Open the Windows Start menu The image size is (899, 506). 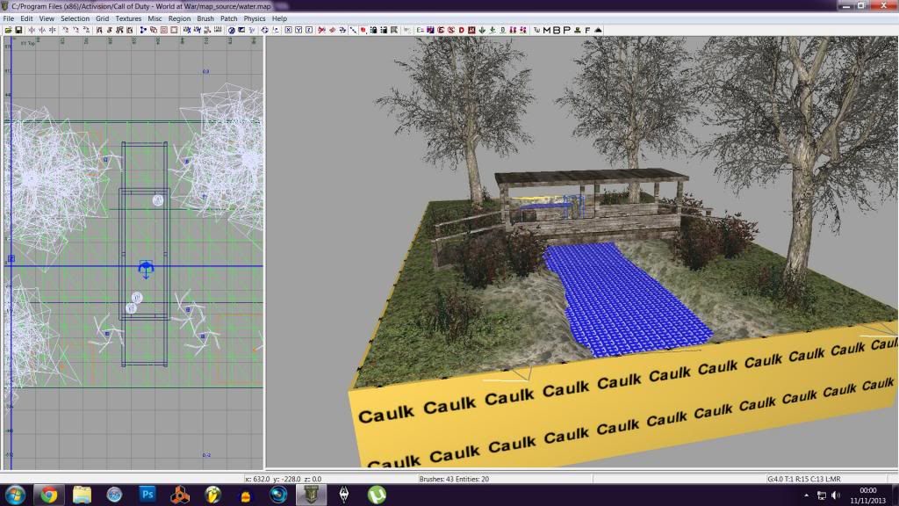15,495
